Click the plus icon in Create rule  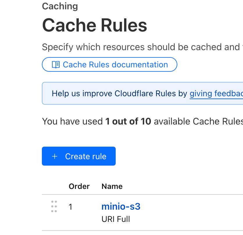click(x=54, y=156)
